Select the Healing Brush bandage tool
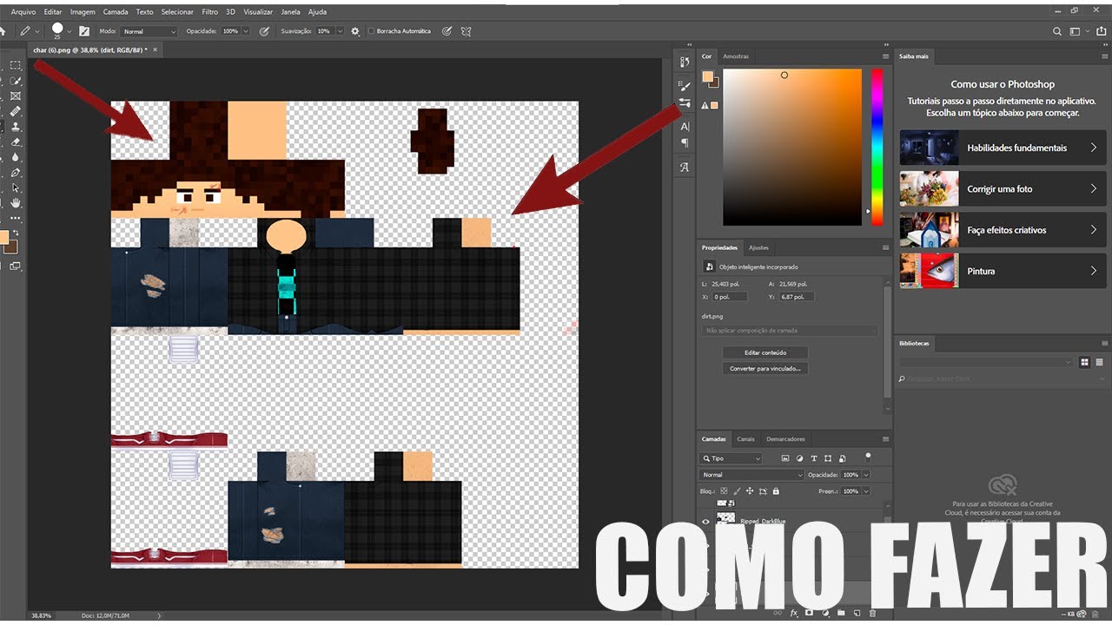 click(x=16, y=112)
